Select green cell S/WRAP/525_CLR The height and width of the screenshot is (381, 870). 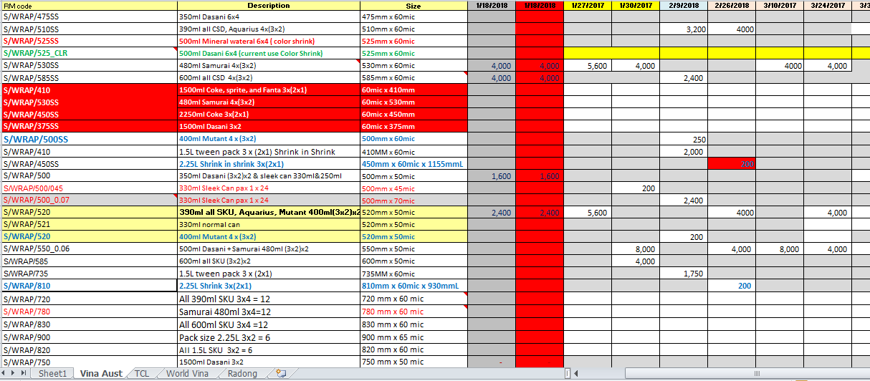[89, 53]
